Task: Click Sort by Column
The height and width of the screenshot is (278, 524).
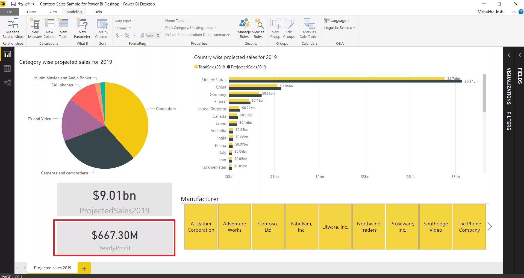Action: [x=102, y=28]
